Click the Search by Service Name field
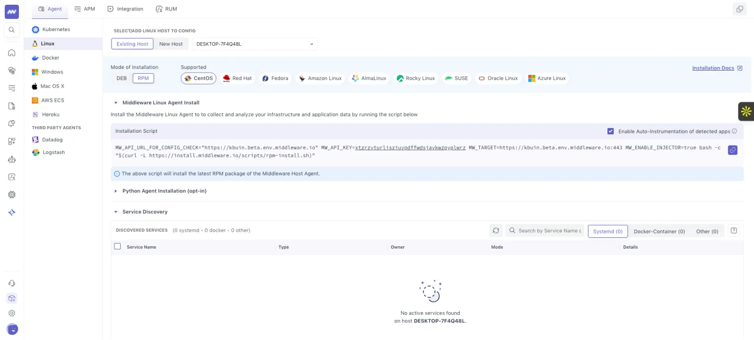Image resolution: width=754 pixels, height=340 pixels. (545, 231)
